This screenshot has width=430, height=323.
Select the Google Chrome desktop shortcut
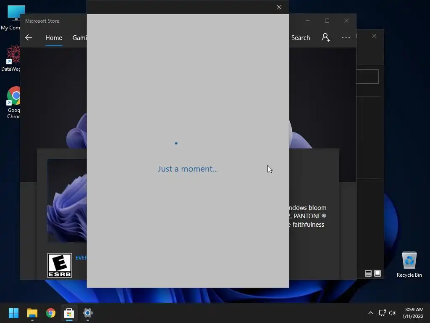pos(13,103)
